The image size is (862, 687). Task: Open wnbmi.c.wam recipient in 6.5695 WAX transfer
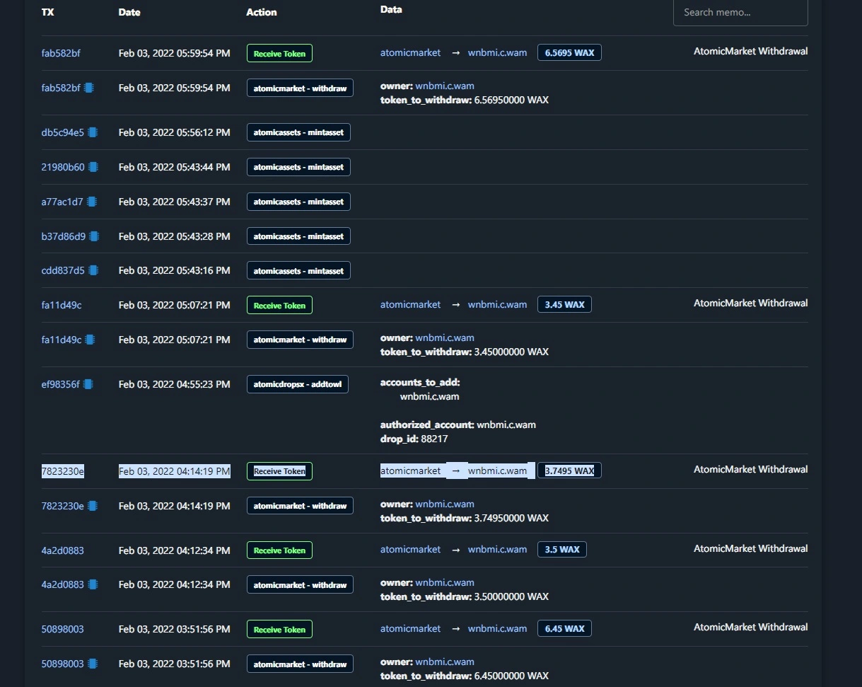tap(497, 52)
